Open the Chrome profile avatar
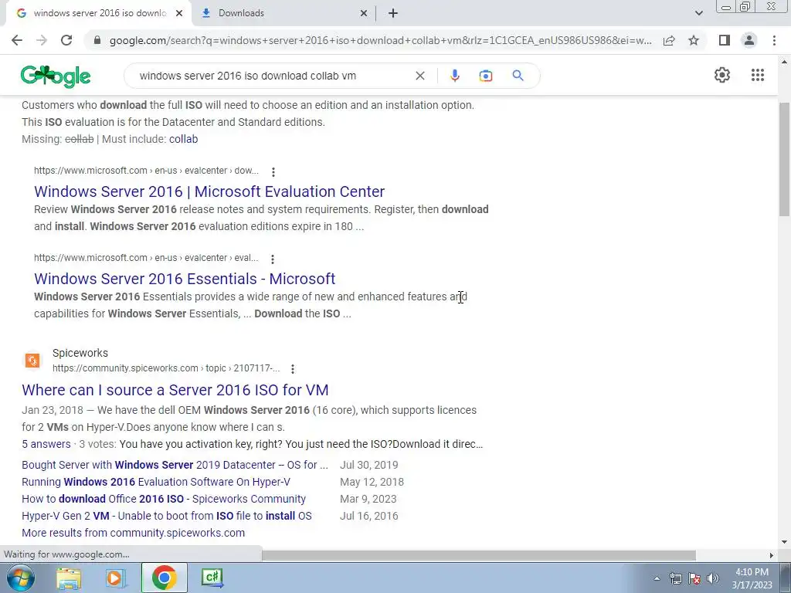Image resolution: width=791 pixels, height=593 pixels. [749, 40]
